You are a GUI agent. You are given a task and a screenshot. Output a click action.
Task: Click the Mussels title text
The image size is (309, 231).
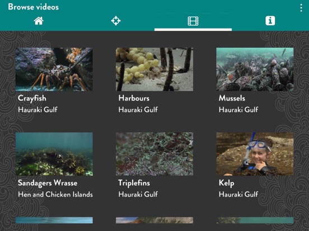coord(232,98)
